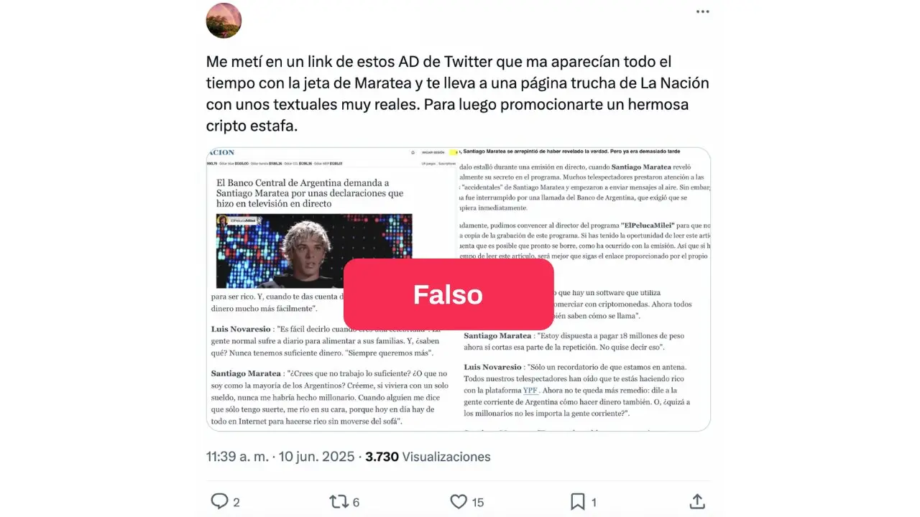Bookmark the tweet with the bookmark icon
This screenshot has height=517, width=920.
tap(577, 501)
